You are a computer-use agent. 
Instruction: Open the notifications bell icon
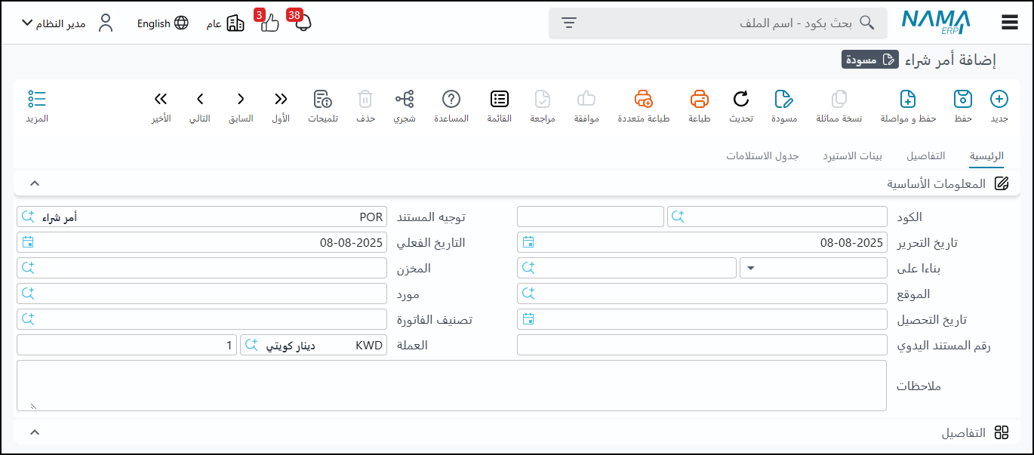(303, 23)
